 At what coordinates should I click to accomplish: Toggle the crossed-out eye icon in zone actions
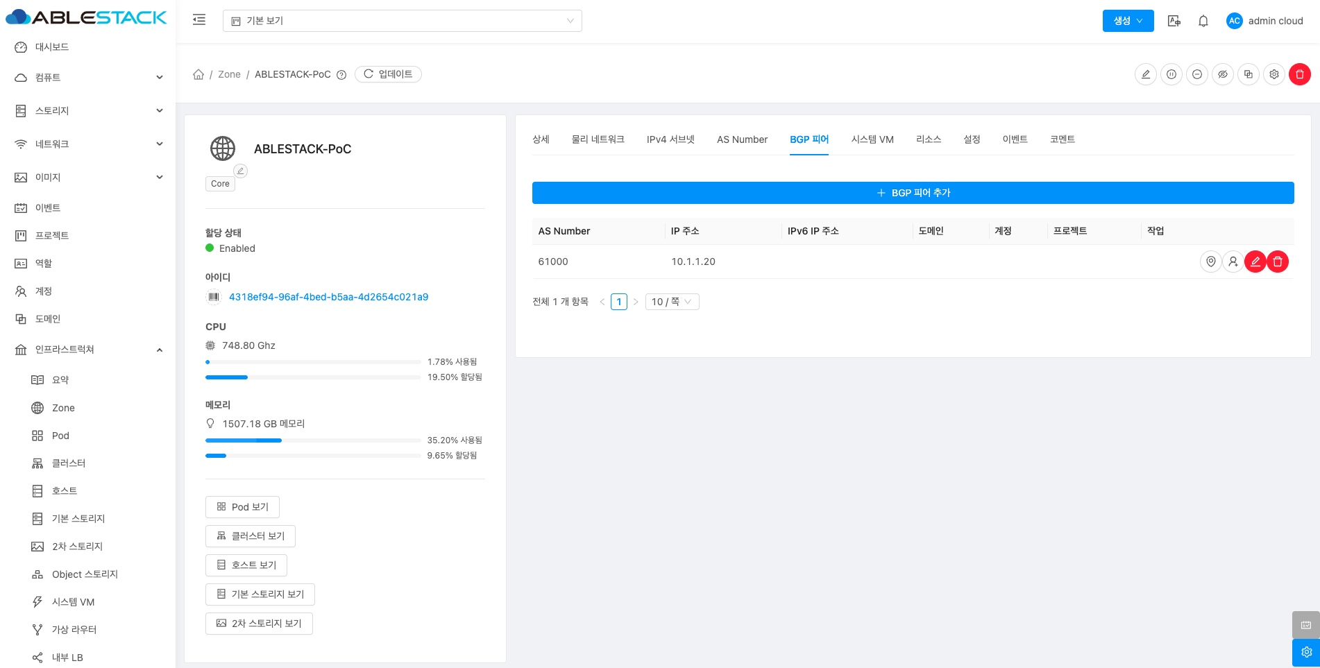click(x=1223, y=74)
